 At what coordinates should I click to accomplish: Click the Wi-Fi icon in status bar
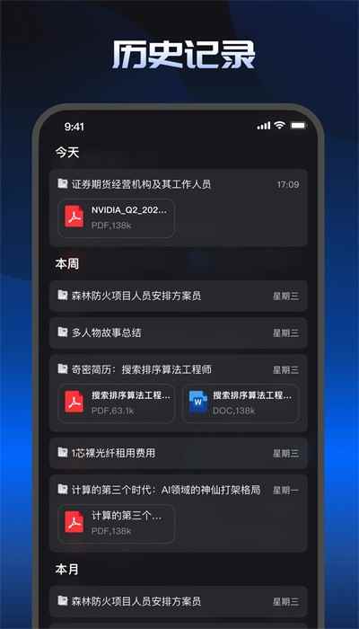[x=280, y=126]
